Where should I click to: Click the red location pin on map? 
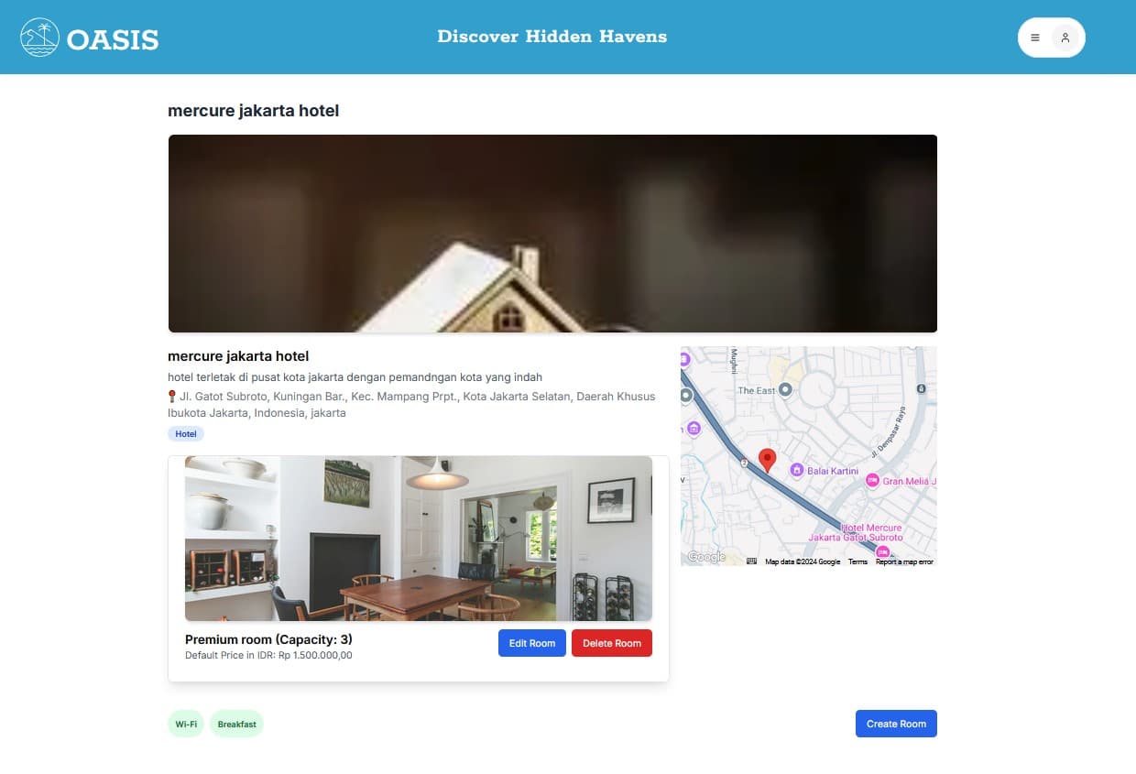pos(768,461)
